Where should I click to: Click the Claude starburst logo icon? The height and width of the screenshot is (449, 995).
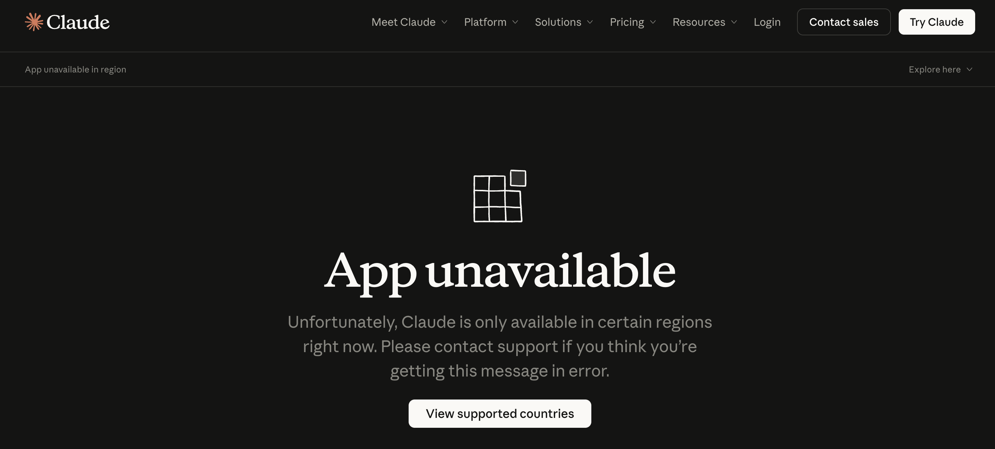click(34, 22)
